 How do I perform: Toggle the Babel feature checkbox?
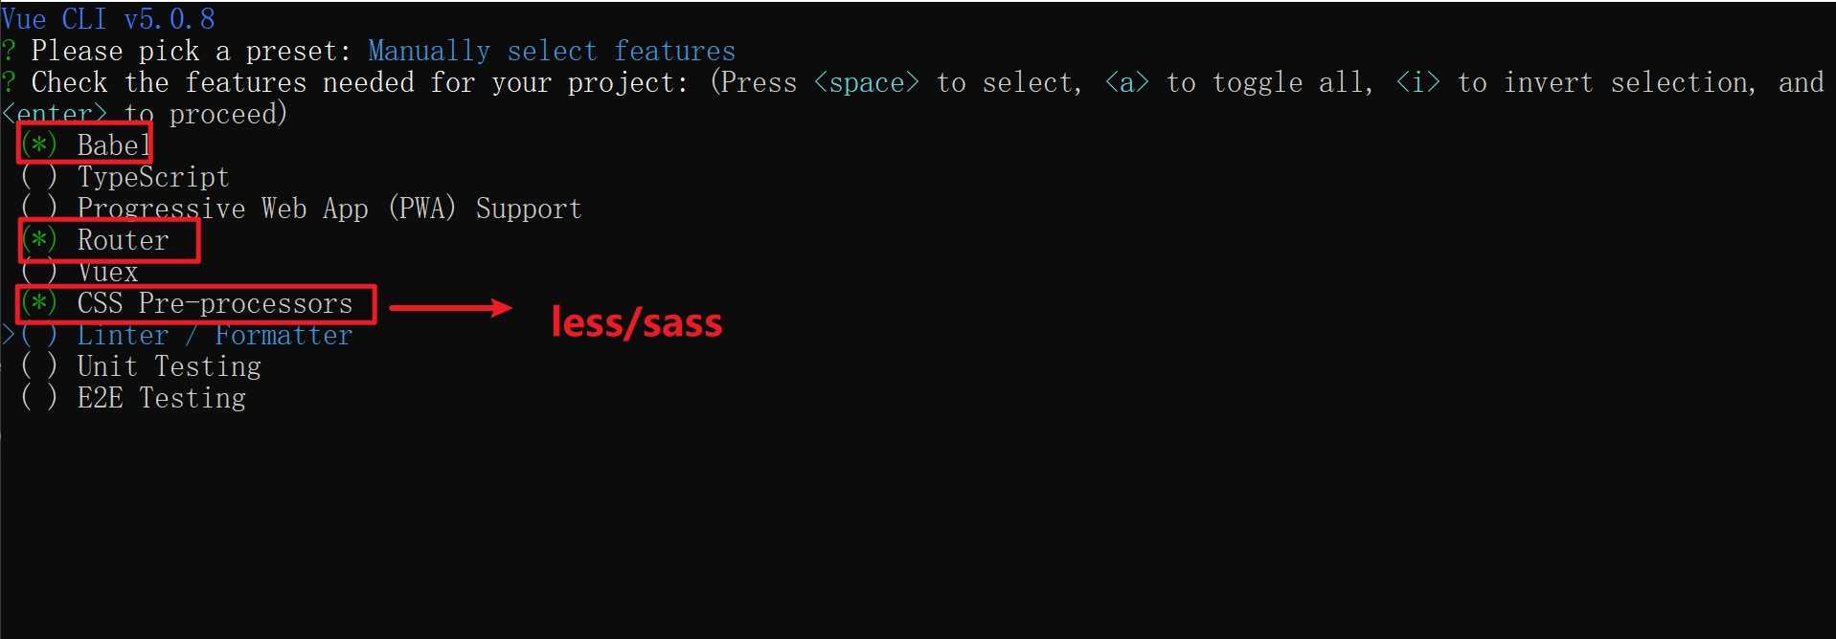(39, 145)
